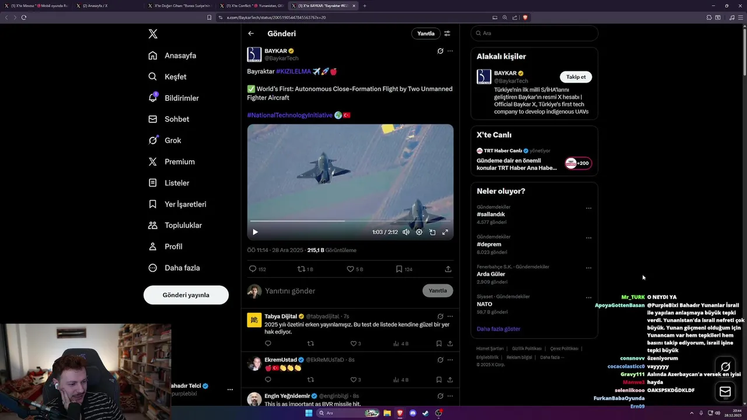Open more options for Arda Güler trend

588,268
